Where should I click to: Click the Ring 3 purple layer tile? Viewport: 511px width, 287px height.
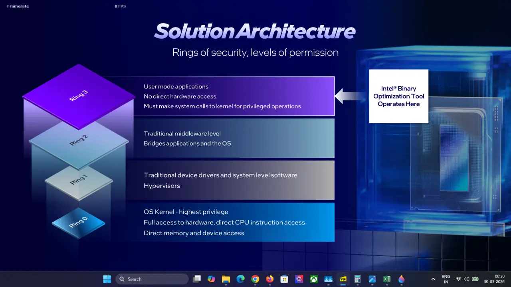point(79,96)
